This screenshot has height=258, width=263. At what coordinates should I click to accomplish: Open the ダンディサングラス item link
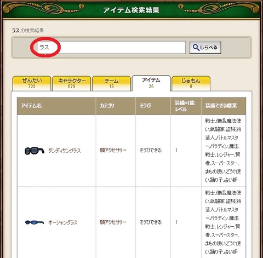coord(65,151)
